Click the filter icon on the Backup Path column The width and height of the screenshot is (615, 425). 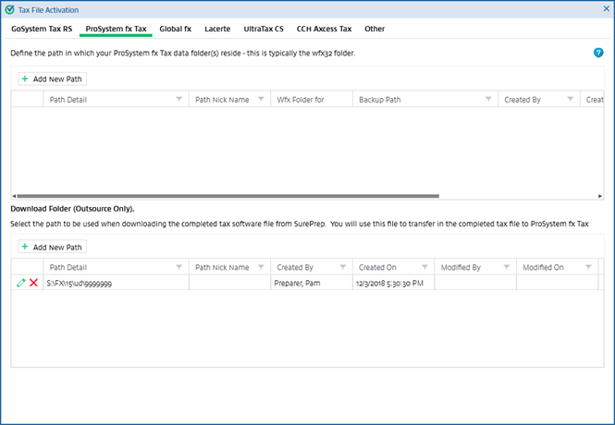(487, 100)
